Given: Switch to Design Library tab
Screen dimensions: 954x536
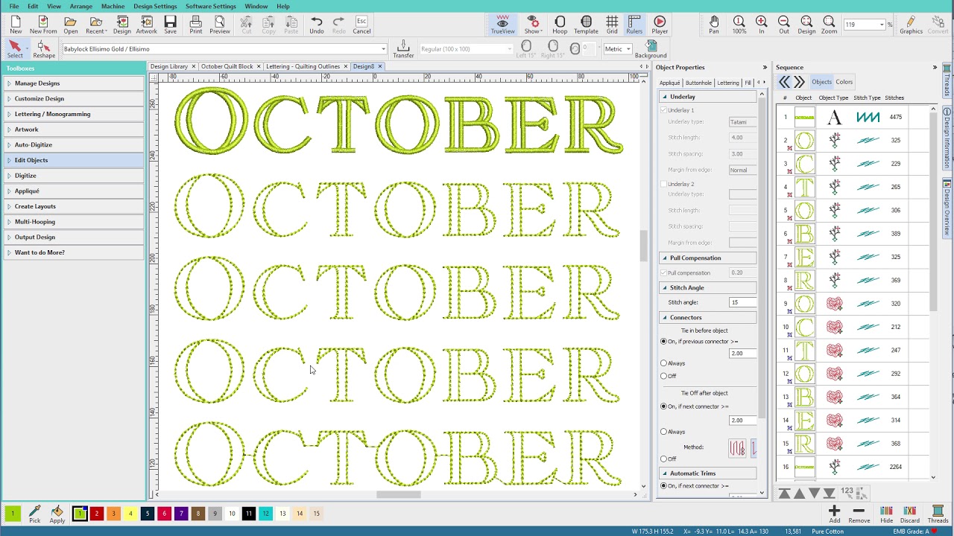Looking at the screenshot, I should [x=169, y=66].
